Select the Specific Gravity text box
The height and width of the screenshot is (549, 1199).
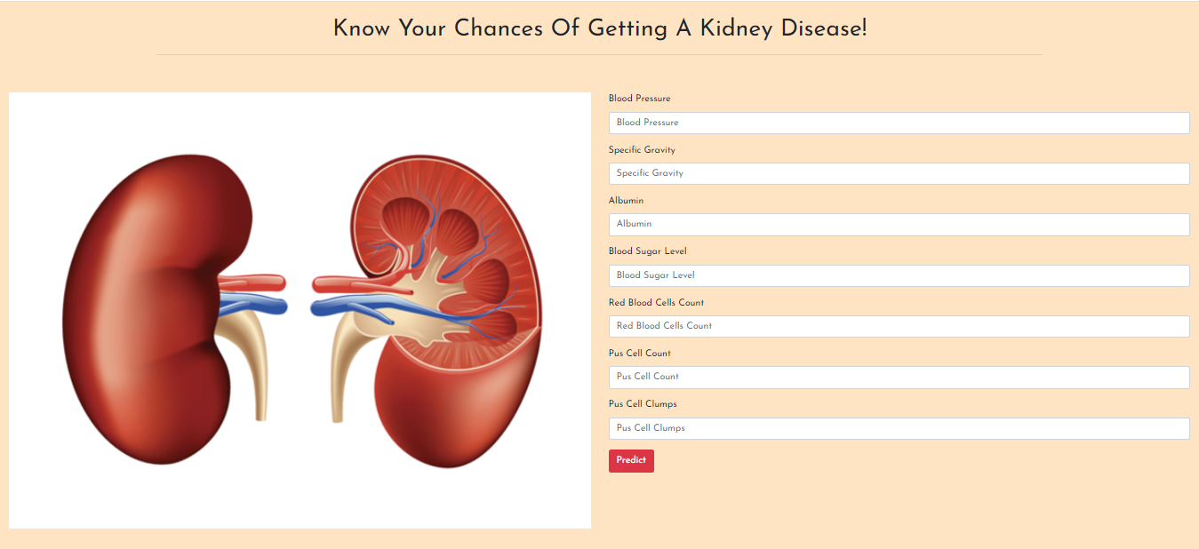[x=898, y=173]
